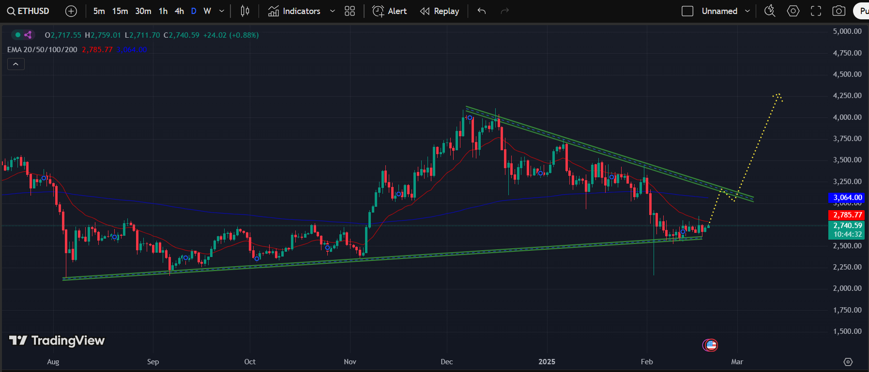
Task: Toggle the green market status indicator
Action: click(x=18, y=35)
